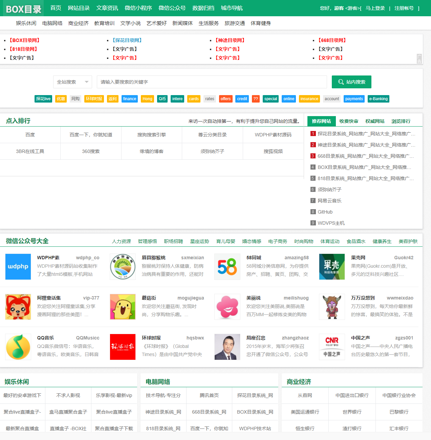Open 中国进出口银行 under 商业经济

point(352,395)
